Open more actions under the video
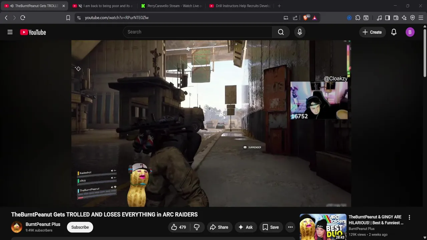 point(290,227)
